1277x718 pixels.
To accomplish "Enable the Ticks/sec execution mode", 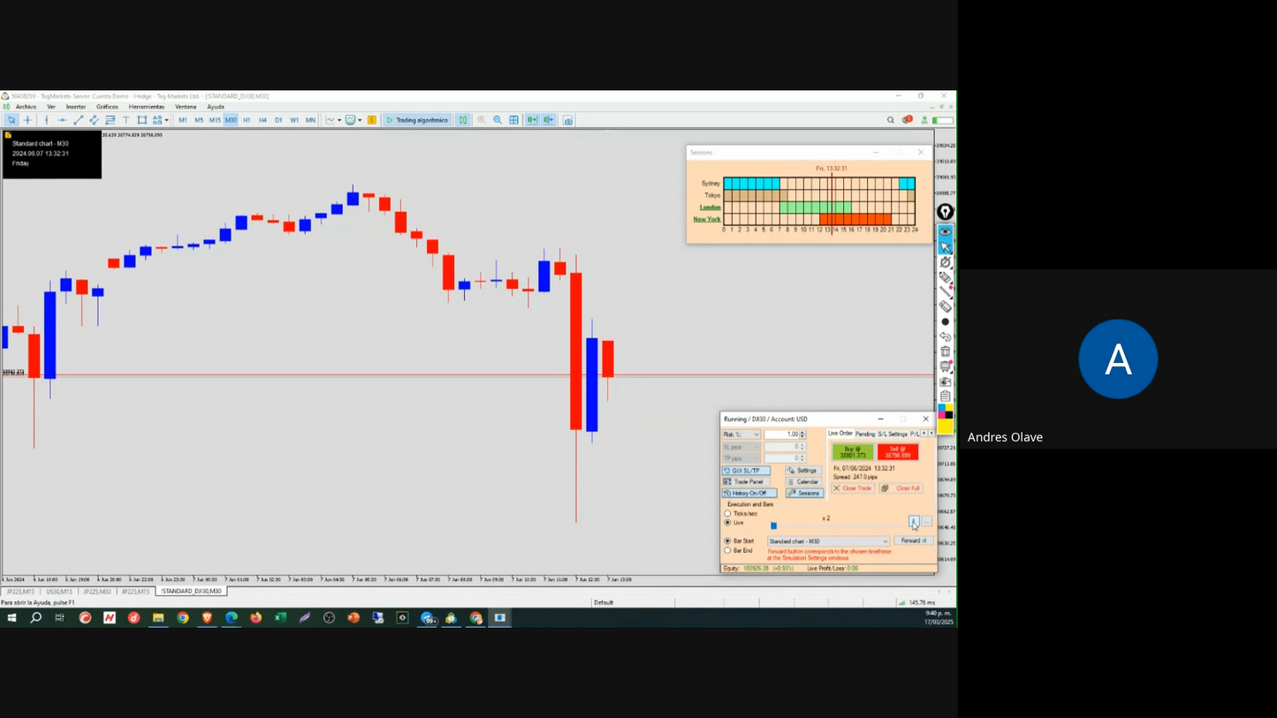I will coord(728,514).
